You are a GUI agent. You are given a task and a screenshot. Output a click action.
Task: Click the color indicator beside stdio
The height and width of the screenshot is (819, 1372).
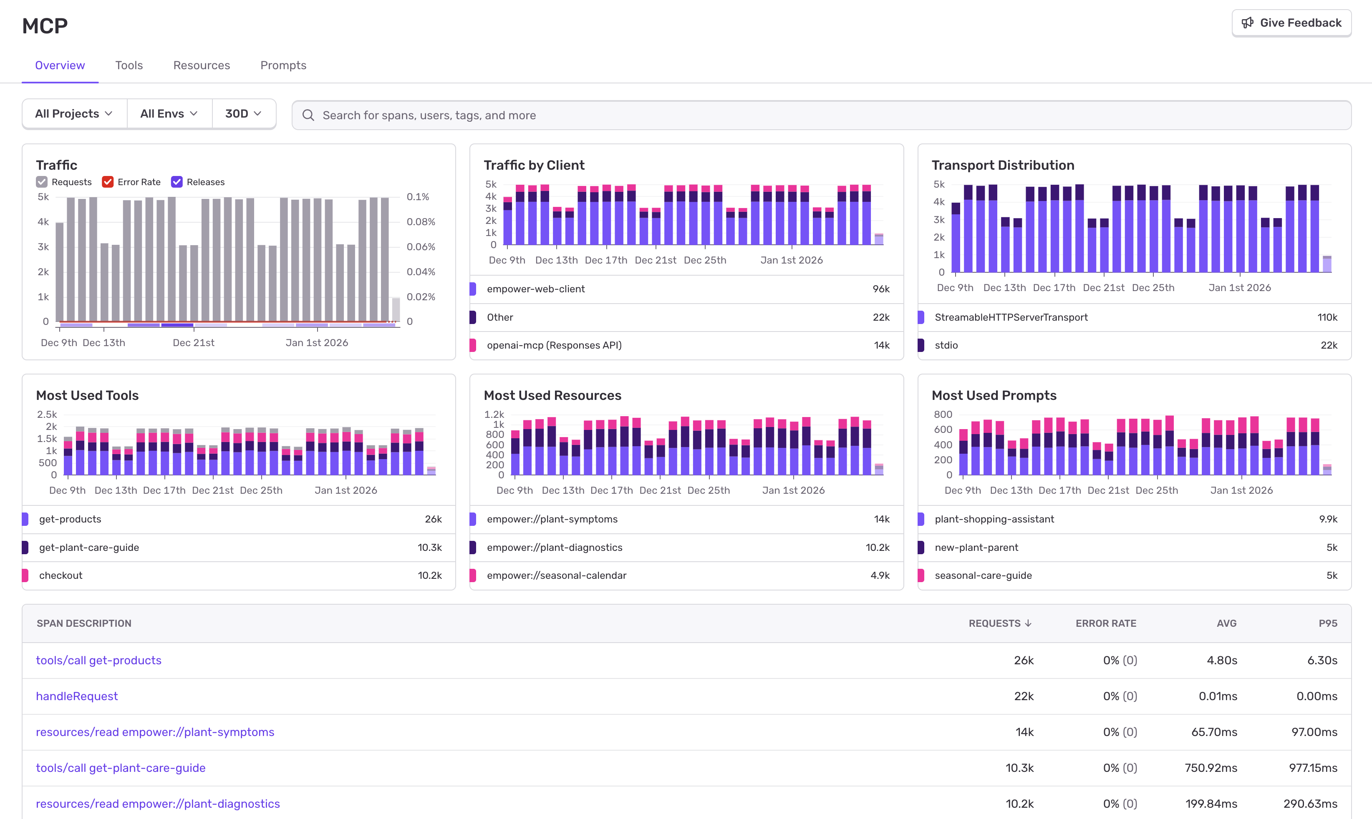click(x=921, y=345)
